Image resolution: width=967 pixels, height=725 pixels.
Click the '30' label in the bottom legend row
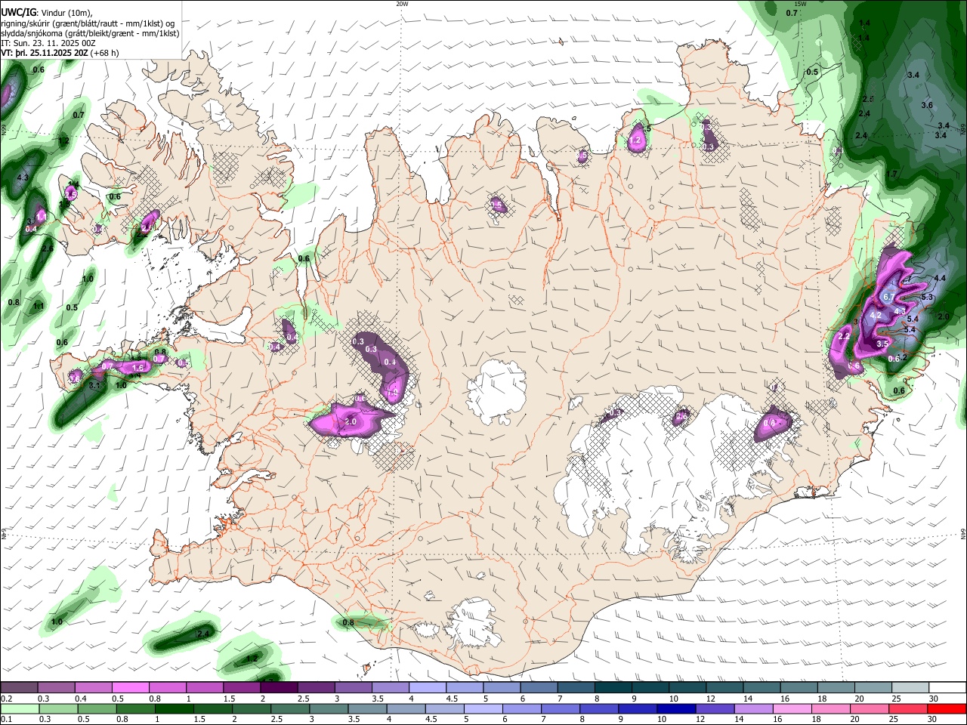(933, 719)
